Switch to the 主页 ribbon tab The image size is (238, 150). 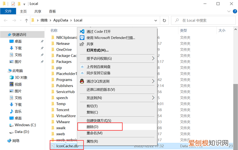click(x=23, y=11)
